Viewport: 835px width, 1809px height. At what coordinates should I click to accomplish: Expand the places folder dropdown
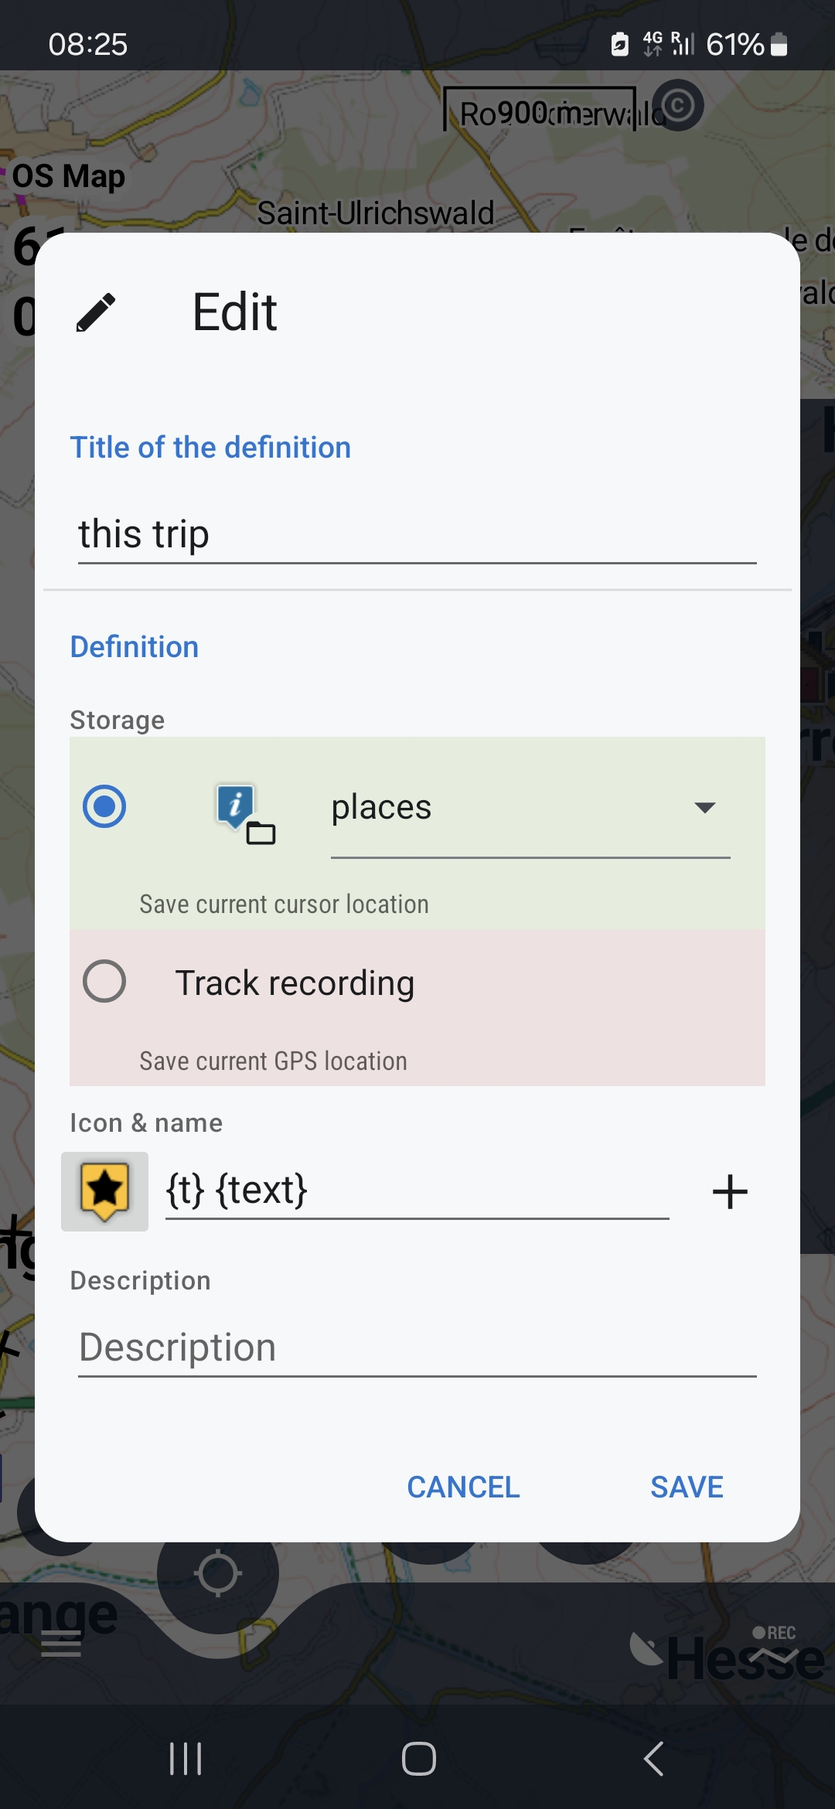pyautogui.click(x=704, y=808)
